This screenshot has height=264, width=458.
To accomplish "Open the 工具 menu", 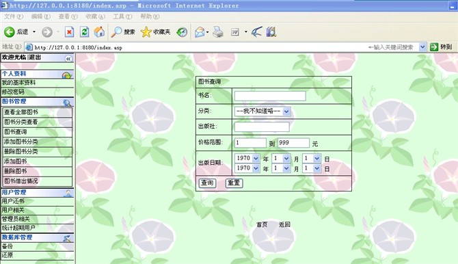I will 122,16.
